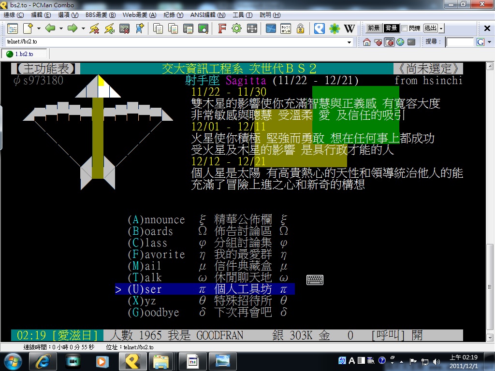Image resolution: width=495 pixels, height=371 pixels.
Task: Add to favorites with bookmark icon
Action: pos(140,29)
